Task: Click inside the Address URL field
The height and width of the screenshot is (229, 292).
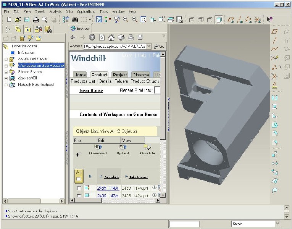Action: pyautogui.click(x=115, y=46)
